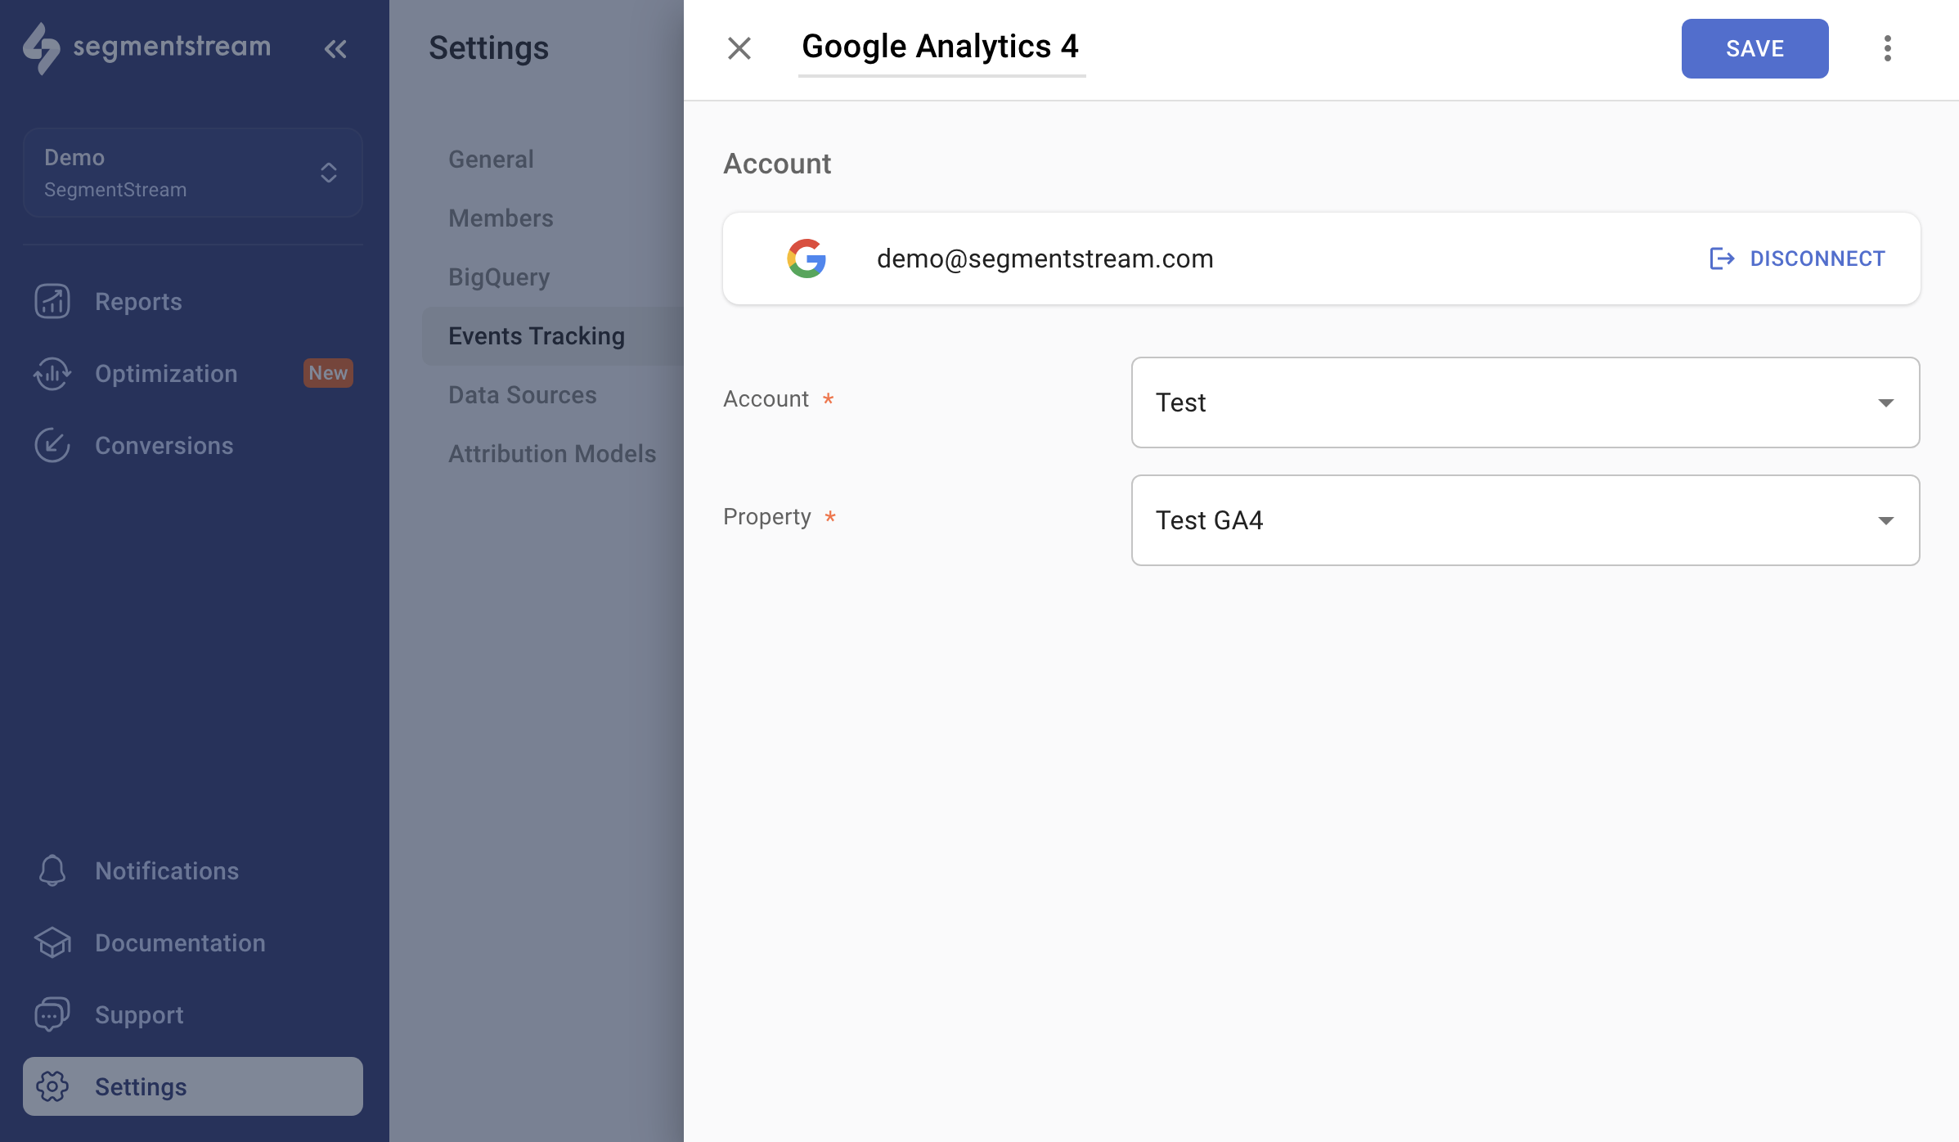Open Attribution Models settings

pyautogui.click(x=552, y=454)
